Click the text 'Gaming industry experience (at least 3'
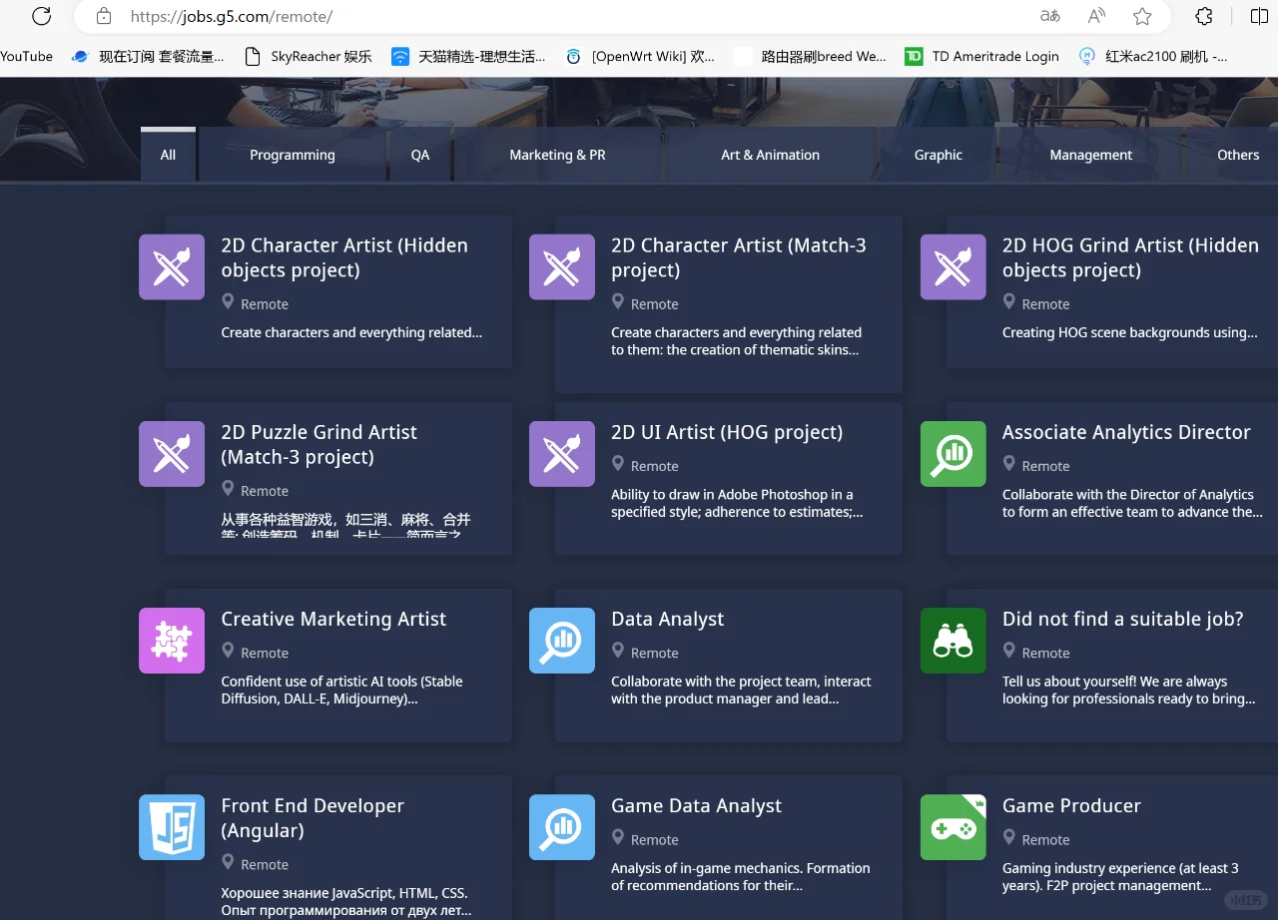This screenshot has height=920, width=1278. (1120, 868)
